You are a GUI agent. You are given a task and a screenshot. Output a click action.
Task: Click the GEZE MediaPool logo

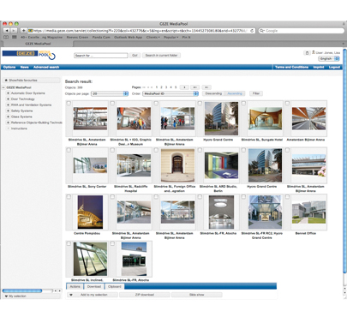29,54
